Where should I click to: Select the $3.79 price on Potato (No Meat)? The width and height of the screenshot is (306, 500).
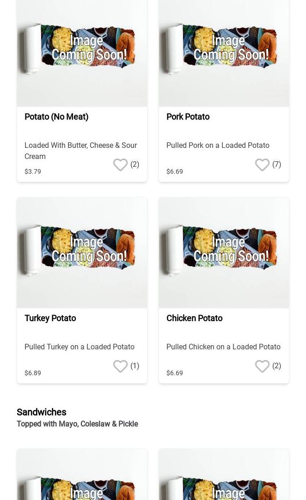pos(33,171)
